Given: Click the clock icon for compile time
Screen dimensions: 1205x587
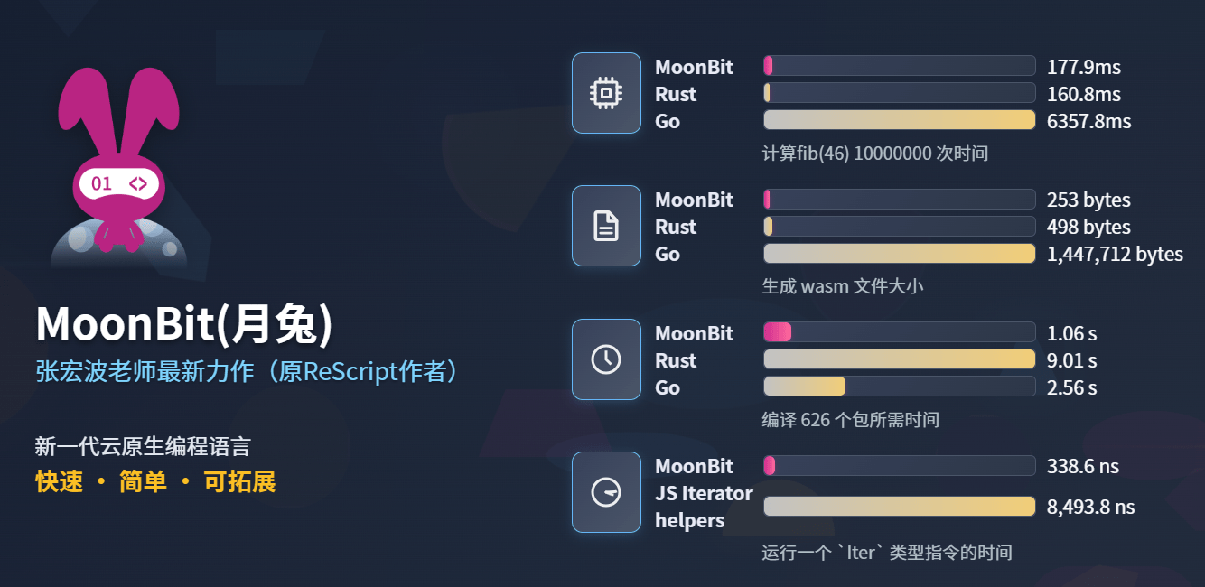Looking at the screenshot, I should (x=606, y=359).
